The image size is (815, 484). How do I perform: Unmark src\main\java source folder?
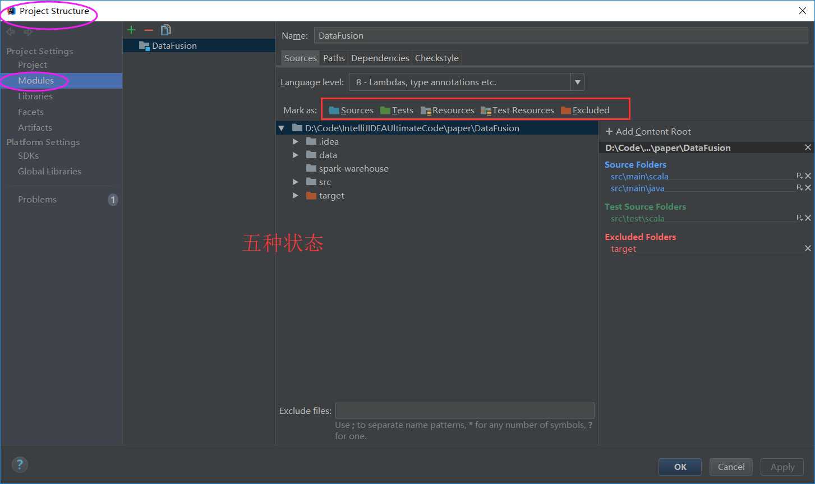[808, 188]
